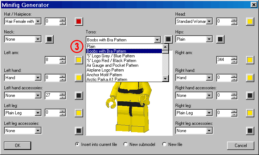Choose 'Arctic Parka A1 Pattern' torso

pyautogui.click(x=124, y=79)
